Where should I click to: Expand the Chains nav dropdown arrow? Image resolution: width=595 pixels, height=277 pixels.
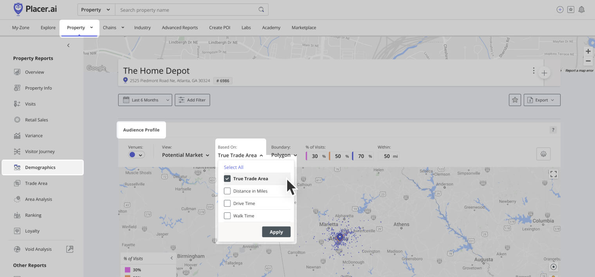point(123,27)
